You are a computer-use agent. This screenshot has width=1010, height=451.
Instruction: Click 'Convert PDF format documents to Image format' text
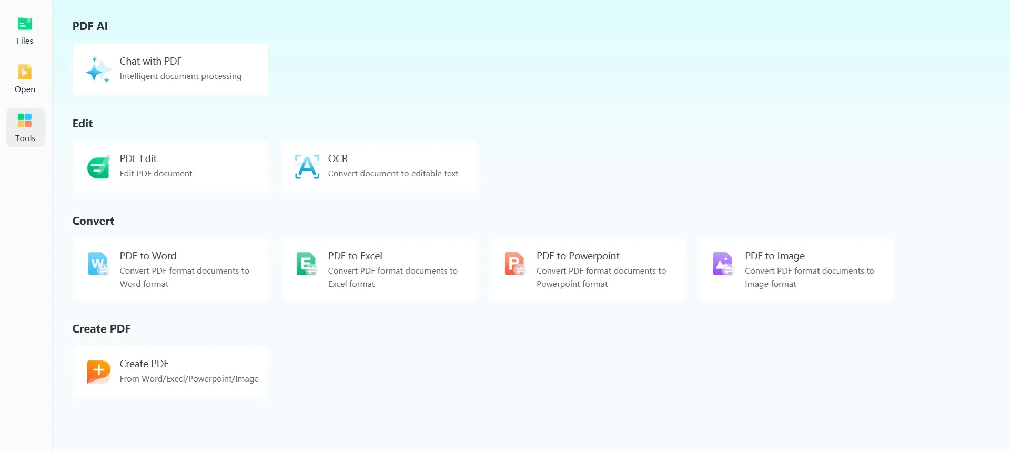(809, 277)
